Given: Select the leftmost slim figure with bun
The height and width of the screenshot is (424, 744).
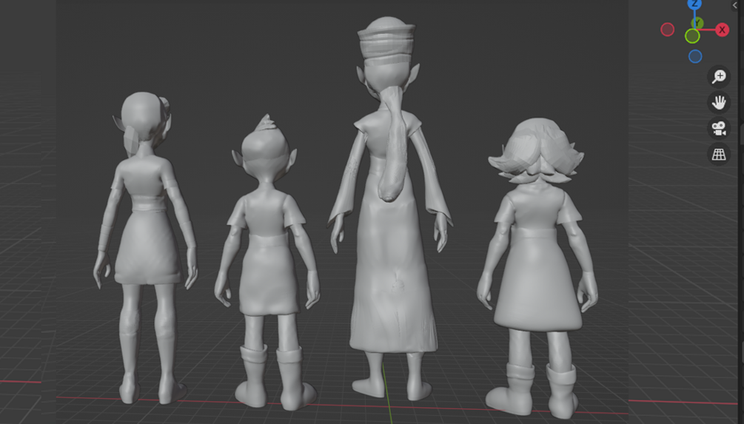Looking at the screenshot, I should coord(146,248).
